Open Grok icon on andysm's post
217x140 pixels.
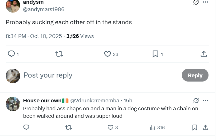pos(196,2)
